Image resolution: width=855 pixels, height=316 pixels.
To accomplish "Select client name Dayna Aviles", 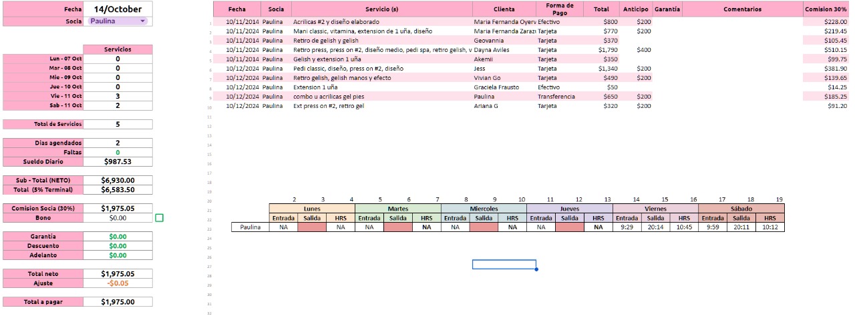I will tap(492, 50).
